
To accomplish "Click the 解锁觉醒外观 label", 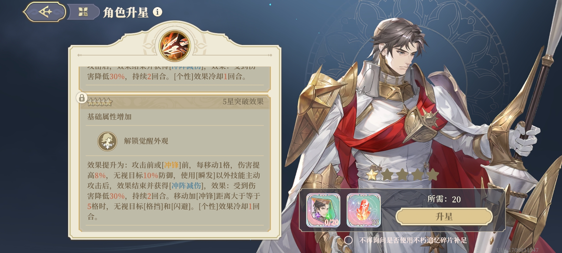I will click(146, 141).
